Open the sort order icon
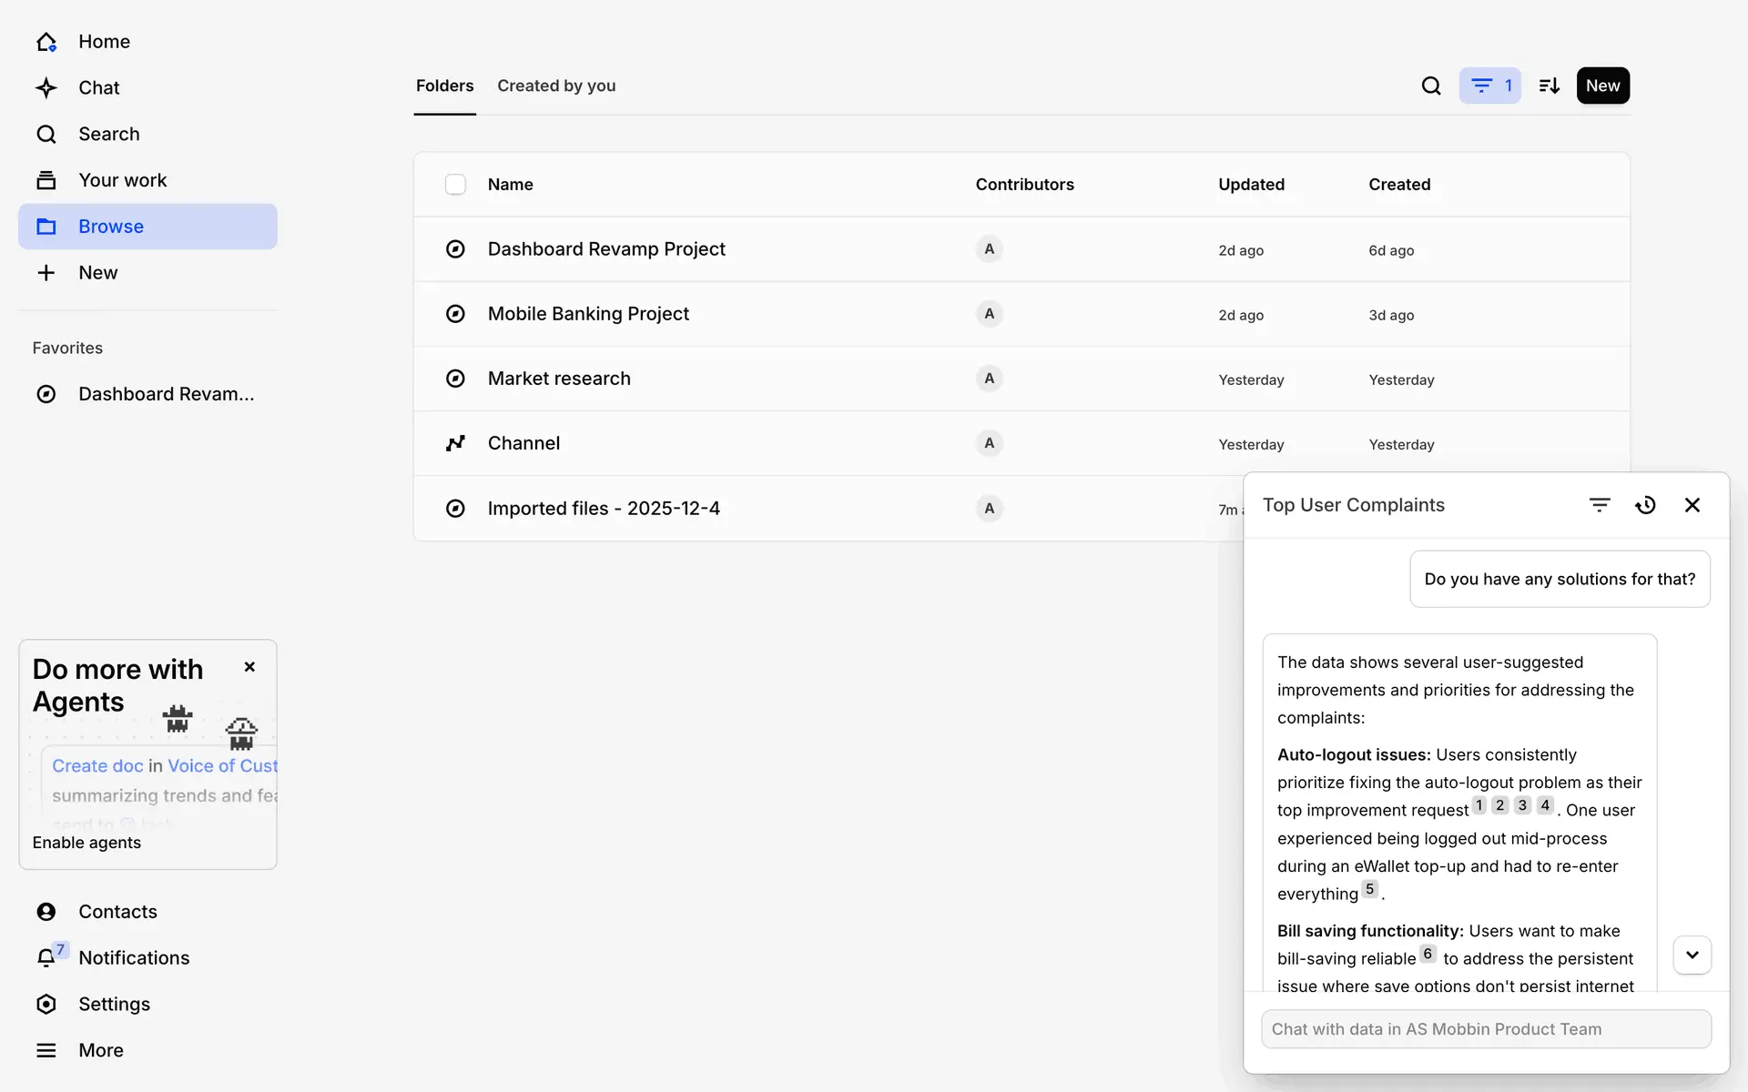This screenshot has height=1092, width=1748. point(1549,86)
